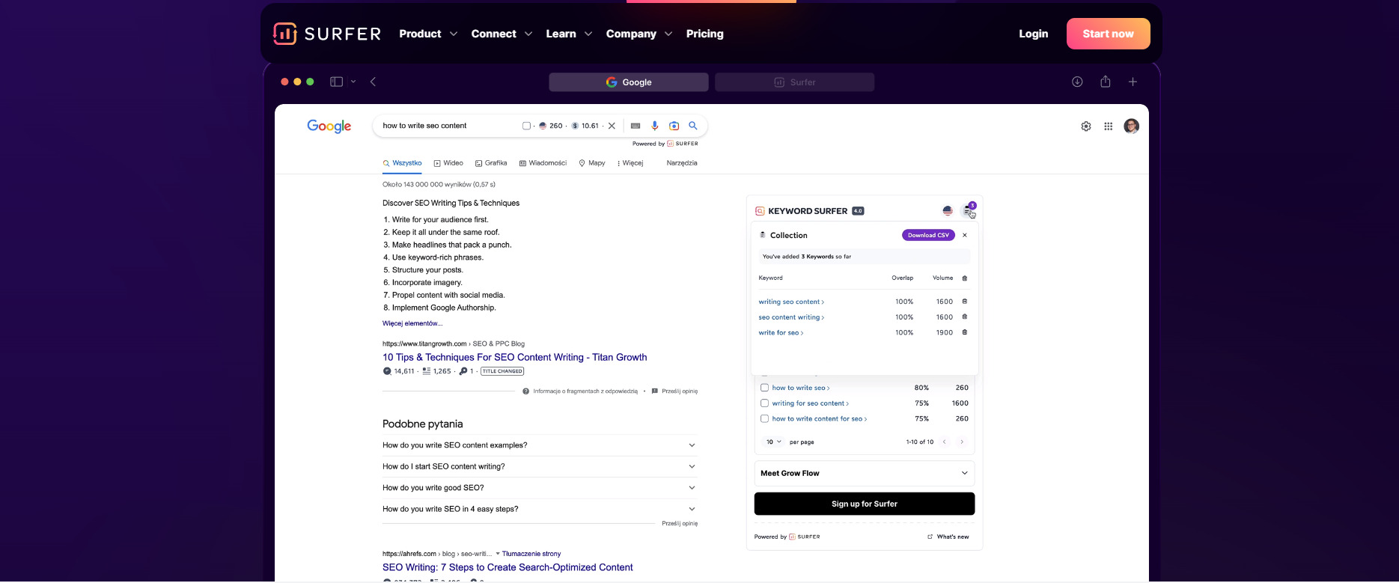Submit search with the magnifier icon

tap(693, 126)
